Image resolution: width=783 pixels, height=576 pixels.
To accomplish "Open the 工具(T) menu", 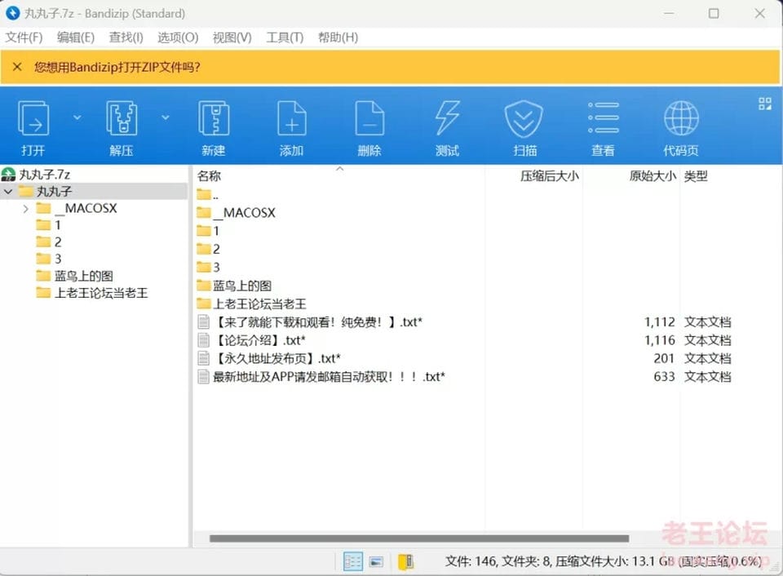I will [x=285, y=38].
